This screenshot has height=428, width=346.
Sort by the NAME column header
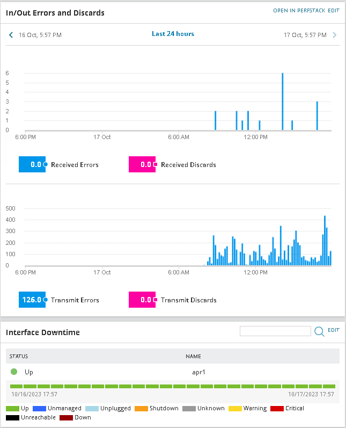point(193,356)
